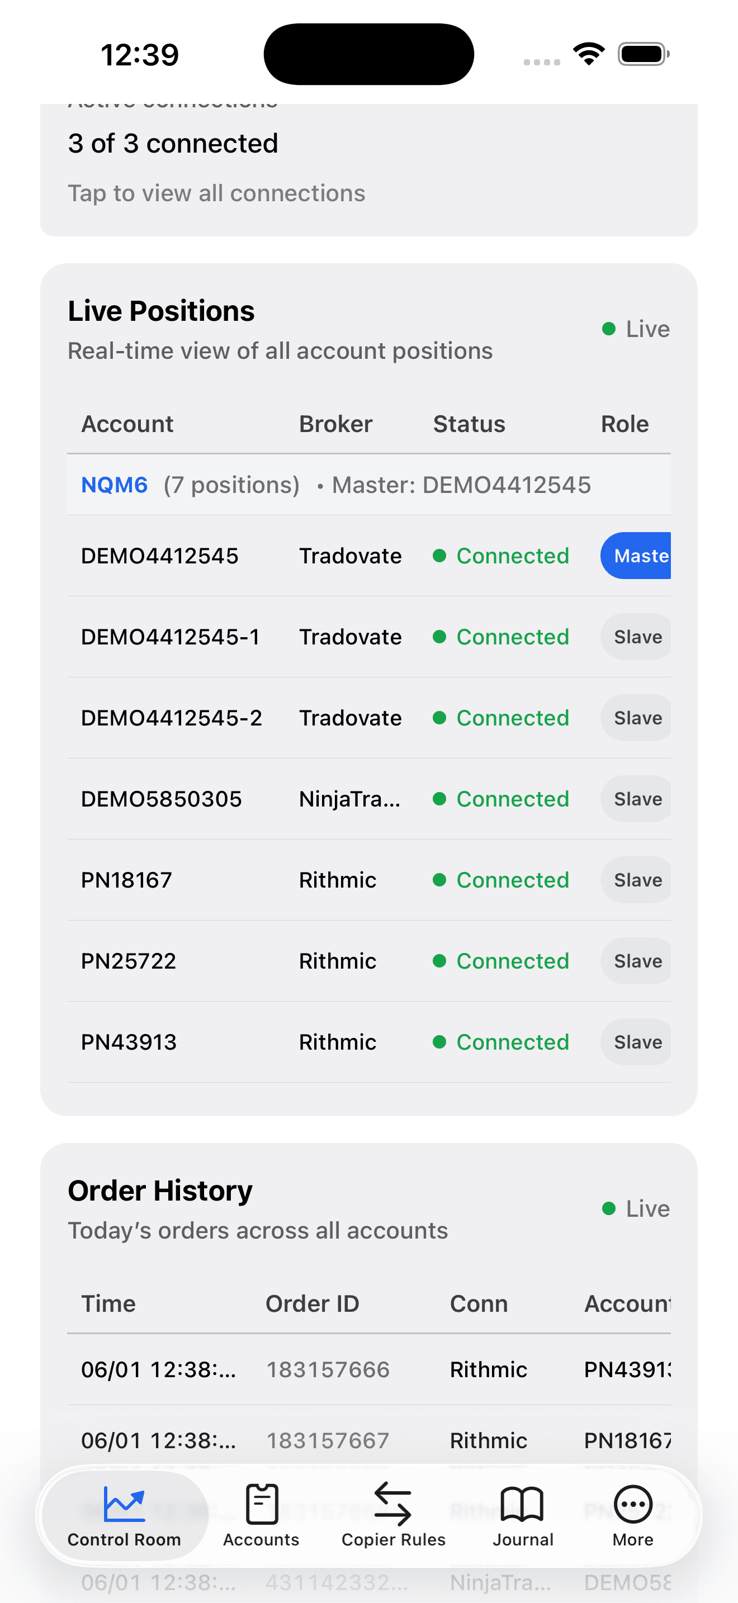Tap Master: DEMO4412545 group label
The height and width of the screenshot is (1603, 738).
click(x=461, y=485)
